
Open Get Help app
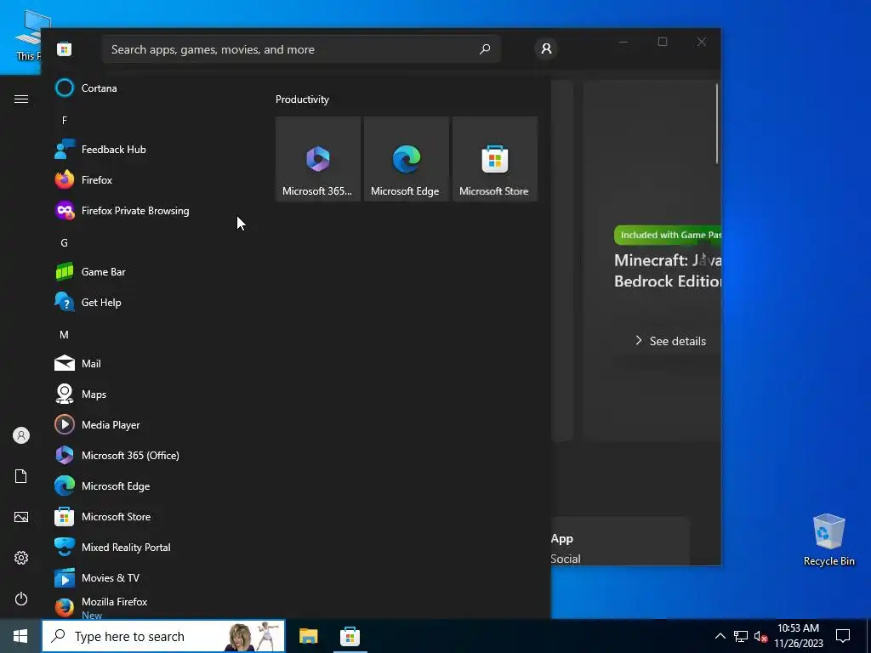tap(150, 302)
